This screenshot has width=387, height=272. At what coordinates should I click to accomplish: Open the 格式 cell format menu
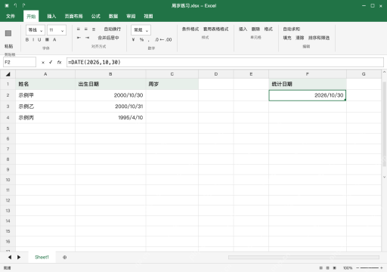[x=268, y=29]
